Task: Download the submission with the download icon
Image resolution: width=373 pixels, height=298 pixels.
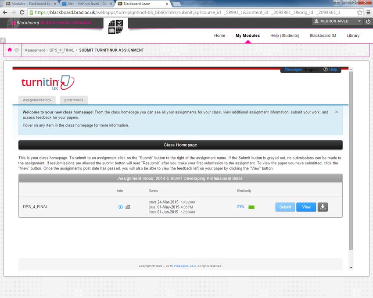Action: coord(323,207)
